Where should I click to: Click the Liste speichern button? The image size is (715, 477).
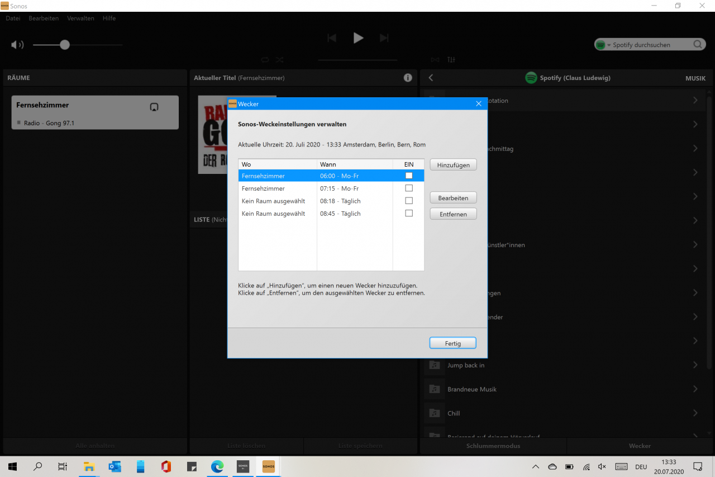pyautogui.click(x=360, y=446)
